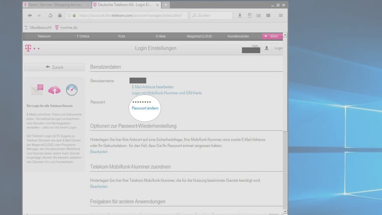Image resolution: width=382 pixels, height=215 pixels.
Task: Open the list view toolbar icon
Action: (x=258, y=15)
